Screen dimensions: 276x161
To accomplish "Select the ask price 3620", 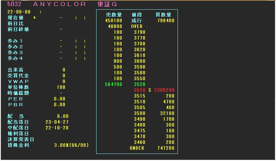I will (x=139, y=50).
